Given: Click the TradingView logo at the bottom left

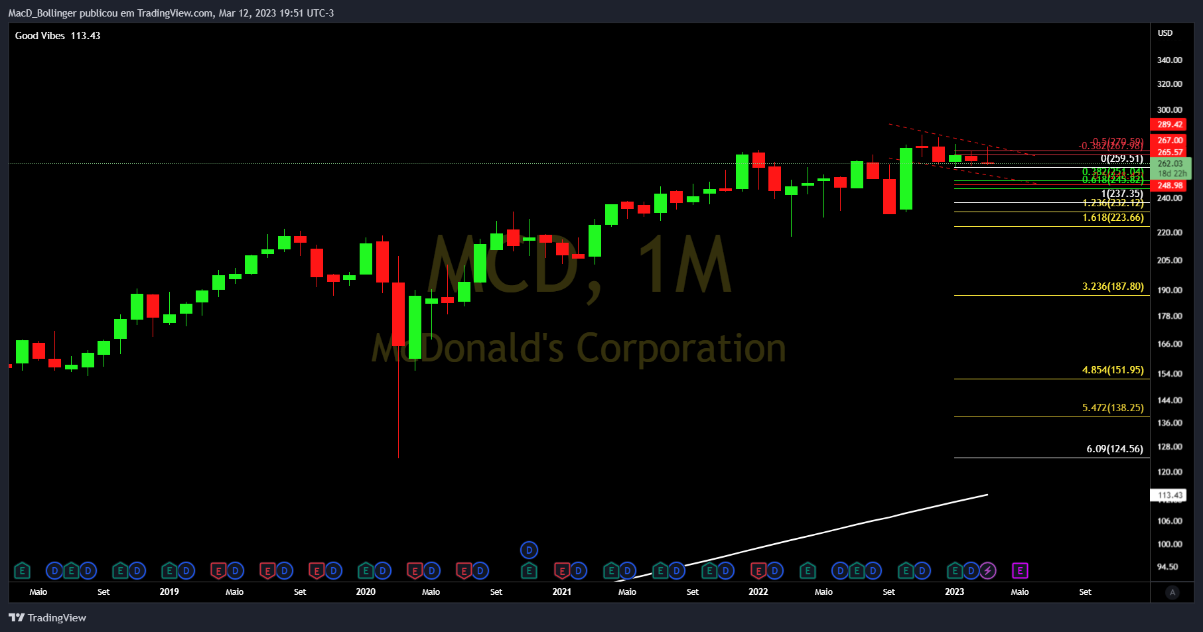Looking at the screenshot, I should [x=47, y=617].
